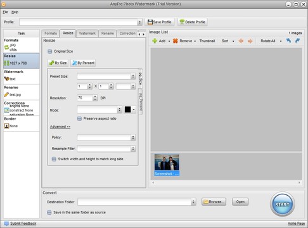Select the Corrections task picture icon
308x228 pixels.
[x=6, y=110]
